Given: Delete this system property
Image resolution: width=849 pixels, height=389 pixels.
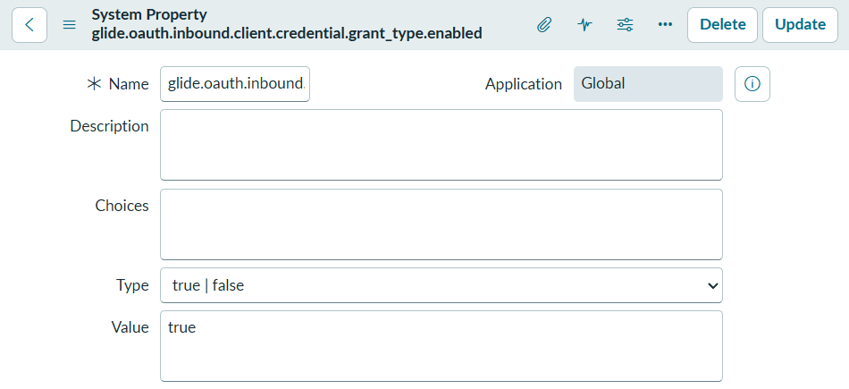Looking at the screenshot, I should pos(722,25).
